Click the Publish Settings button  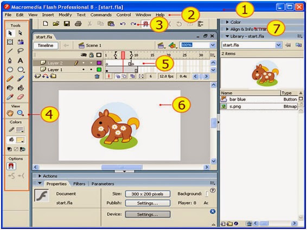148,203
